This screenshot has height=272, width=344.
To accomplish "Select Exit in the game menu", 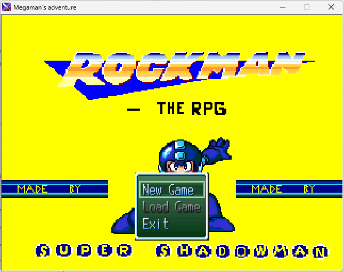I will click(x=155, y=224).
